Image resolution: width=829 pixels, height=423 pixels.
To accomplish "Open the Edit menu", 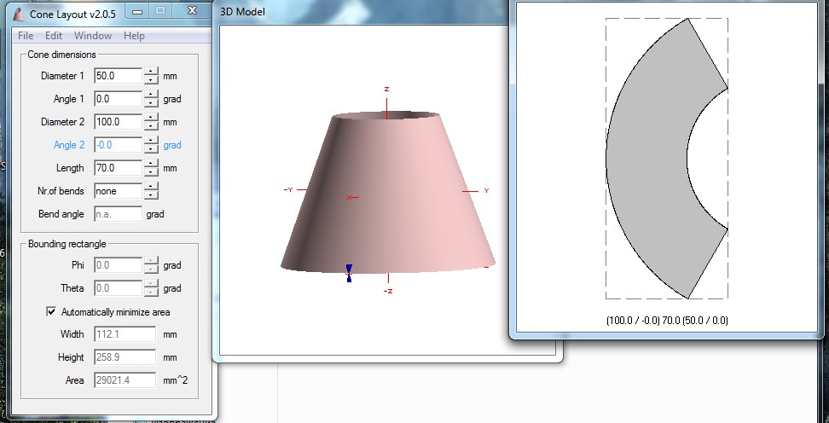I will [x=54, y=36].
